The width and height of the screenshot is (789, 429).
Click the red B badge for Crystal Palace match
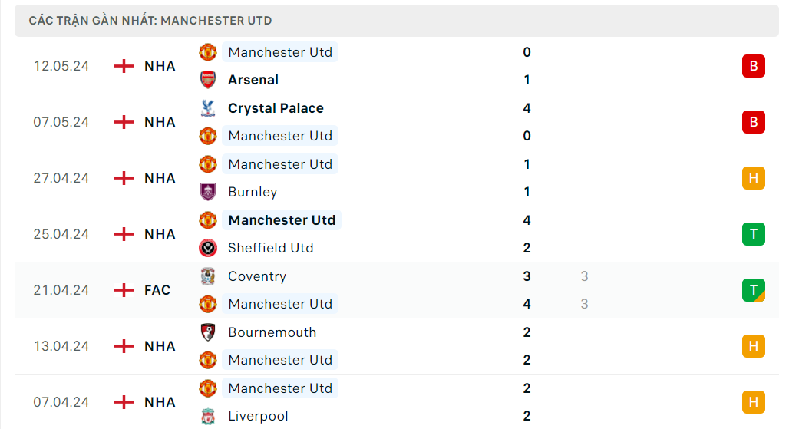(753, 122)
